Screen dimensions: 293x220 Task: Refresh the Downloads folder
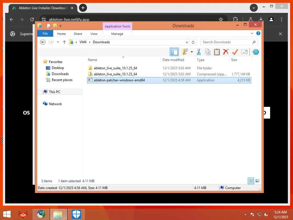193,42
